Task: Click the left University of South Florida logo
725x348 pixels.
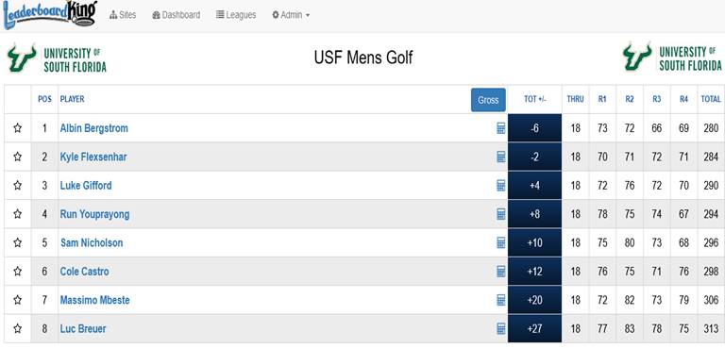Action: pos(57,59)
